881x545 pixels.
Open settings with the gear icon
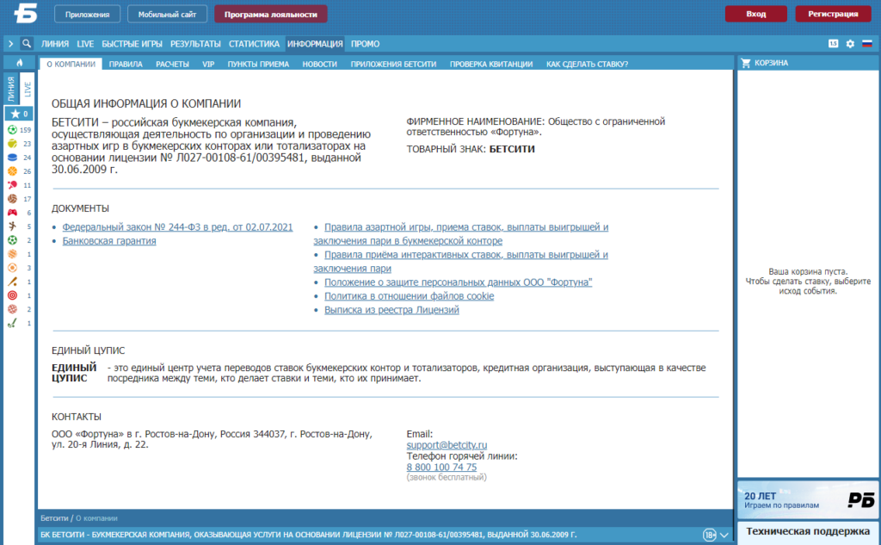pos(850,43)
